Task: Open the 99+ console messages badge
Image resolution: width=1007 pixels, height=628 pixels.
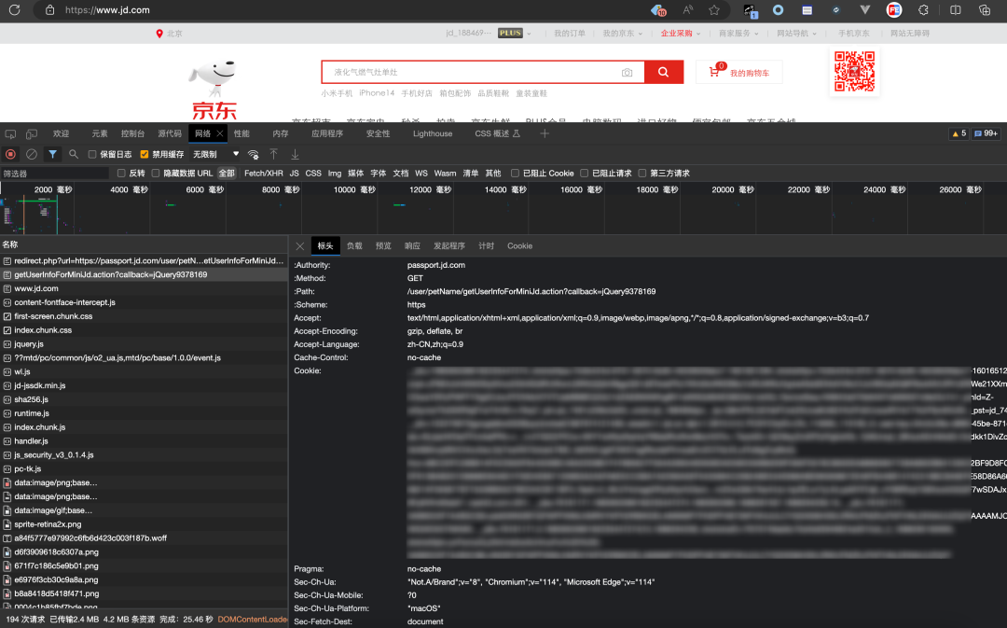Action: click(x=986, y=133)
